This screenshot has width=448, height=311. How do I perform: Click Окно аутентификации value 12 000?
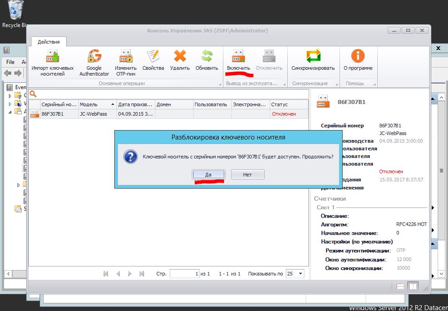(404, 259)
